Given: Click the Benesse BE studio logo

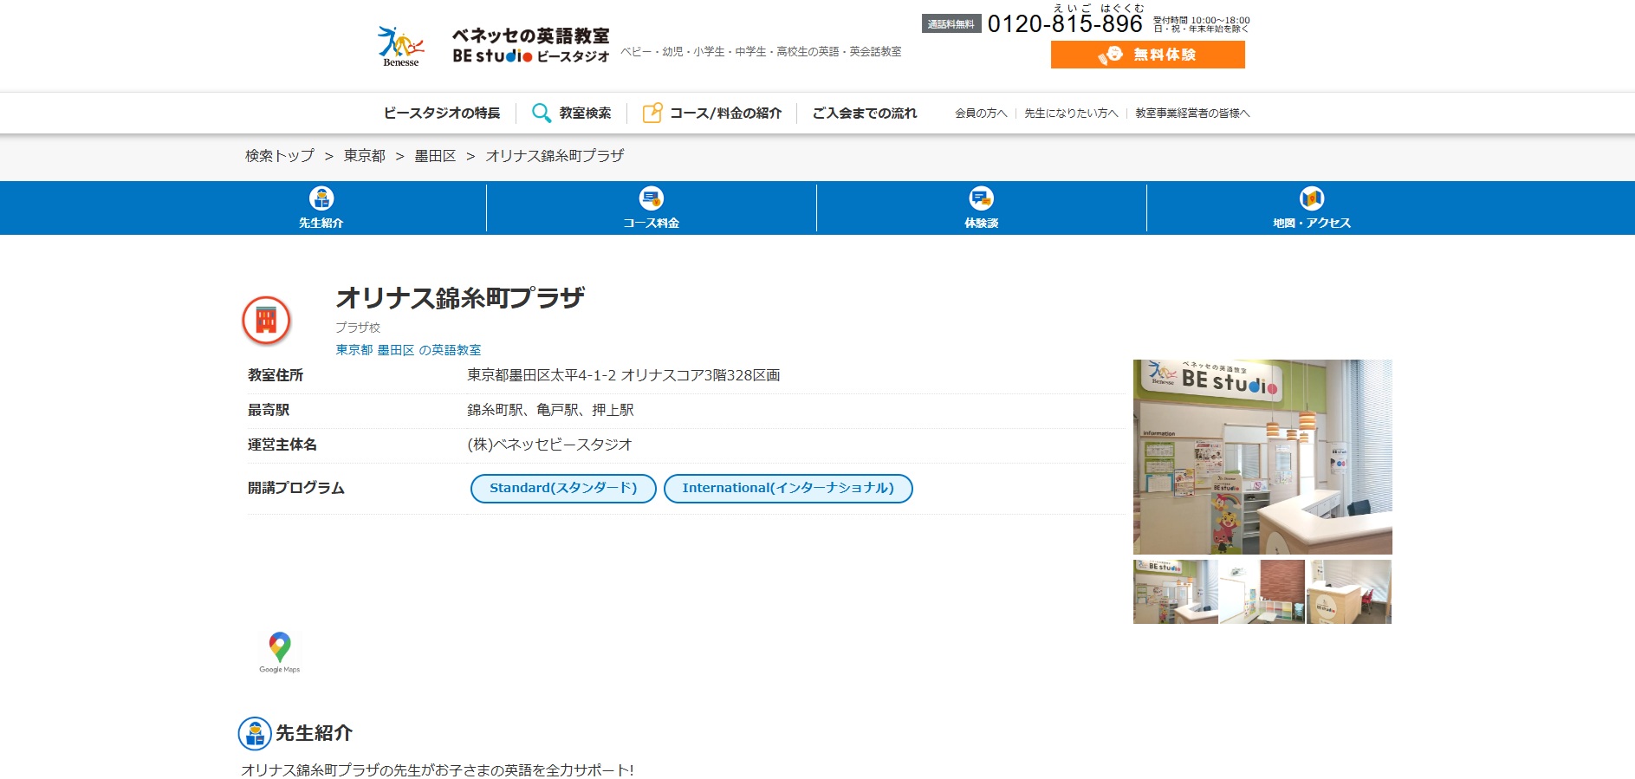Looking at the screenshot, I should pyautogui.click(x=493, y=46).
